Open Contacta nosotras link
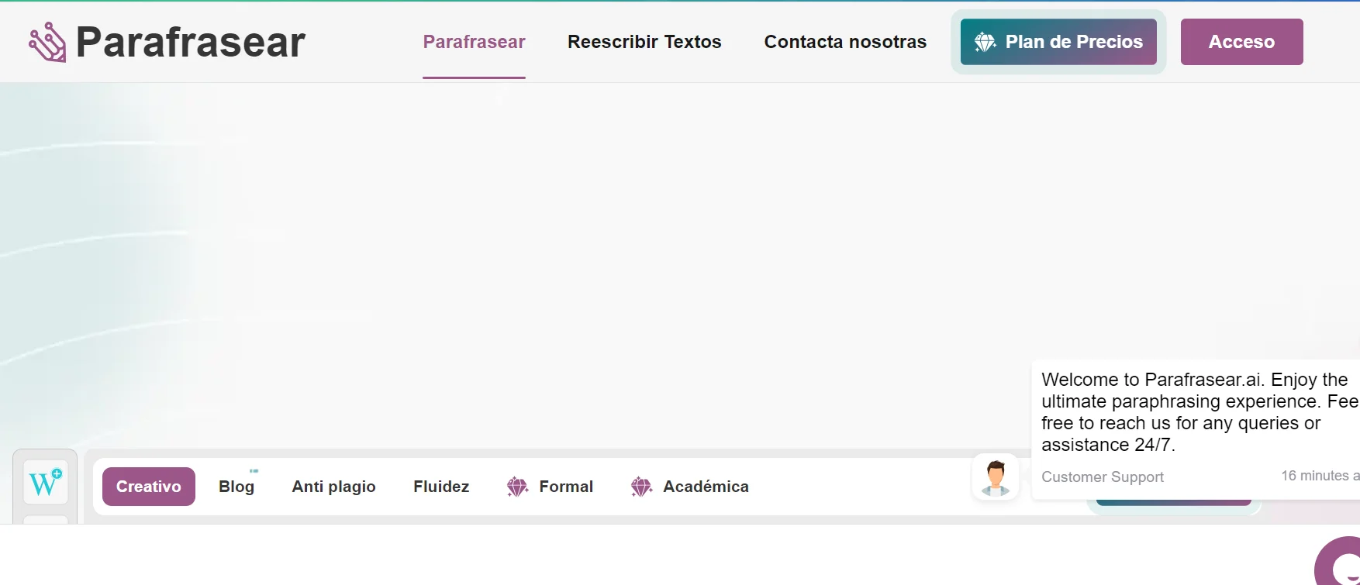 pos(845,42)
